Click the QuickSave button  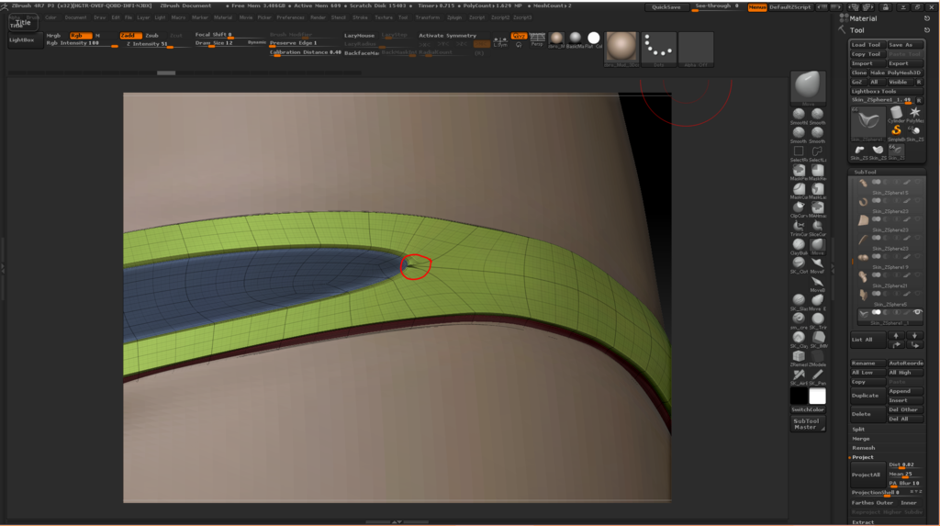[666, 7]
